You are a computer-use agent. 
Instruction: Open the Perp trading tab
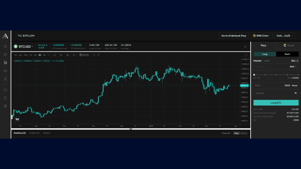coord(263,45)
